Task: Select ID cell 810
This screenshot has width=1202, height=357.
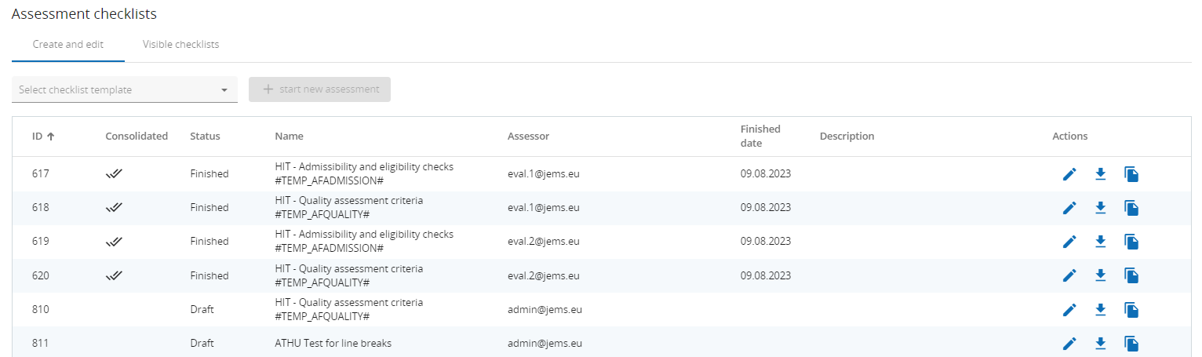Action: coord(41,310)
